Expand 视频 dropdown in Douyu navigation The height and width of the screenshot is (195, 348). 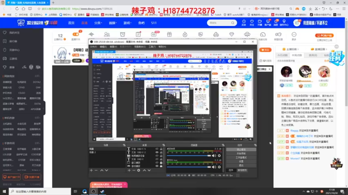coord(113,23)
